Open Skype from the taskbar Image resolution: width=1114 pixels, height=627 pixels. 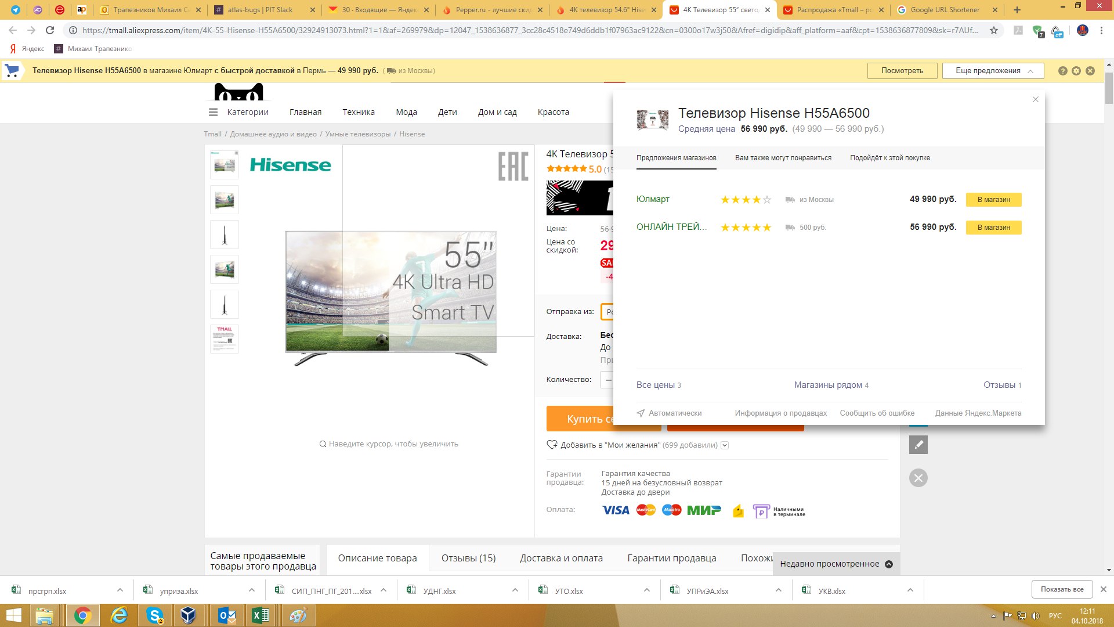click(x=155, y=615)
